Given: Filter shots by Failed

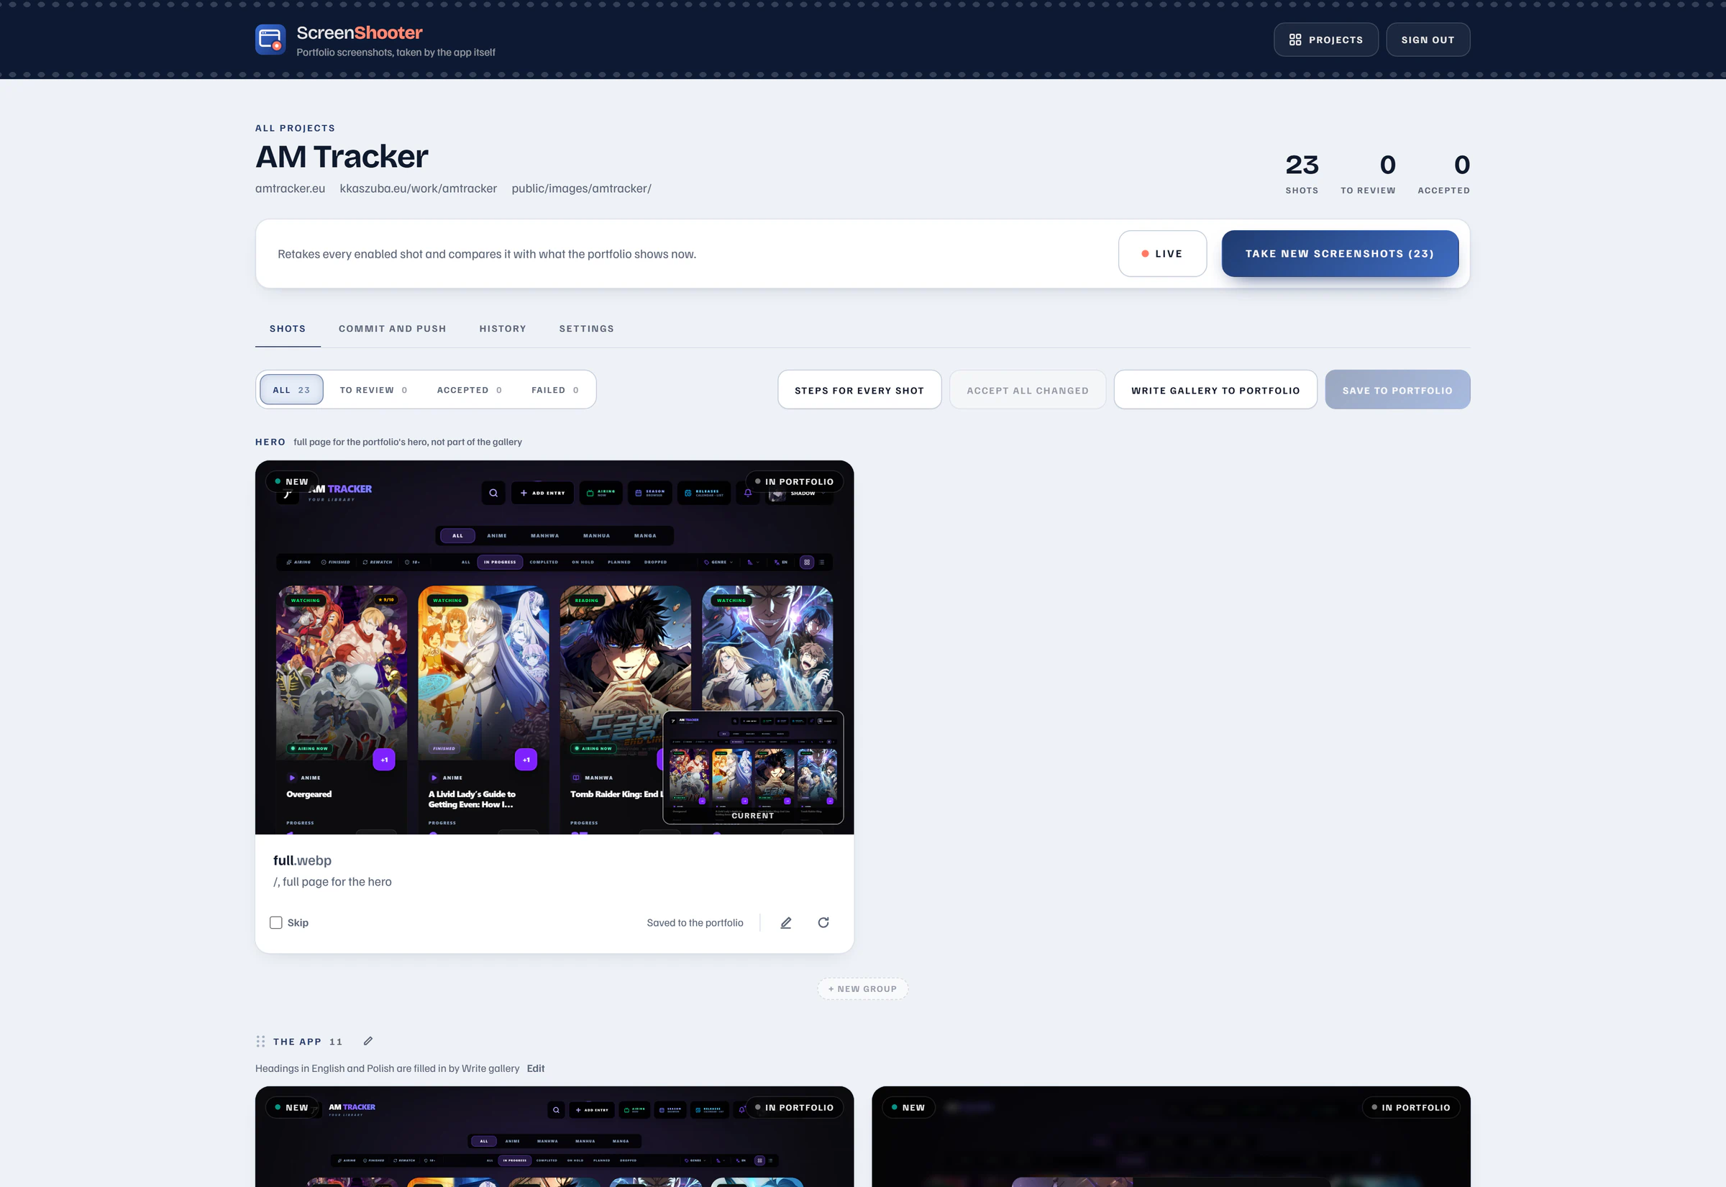Looking at the screenshot, I should [x=554, y=390].
